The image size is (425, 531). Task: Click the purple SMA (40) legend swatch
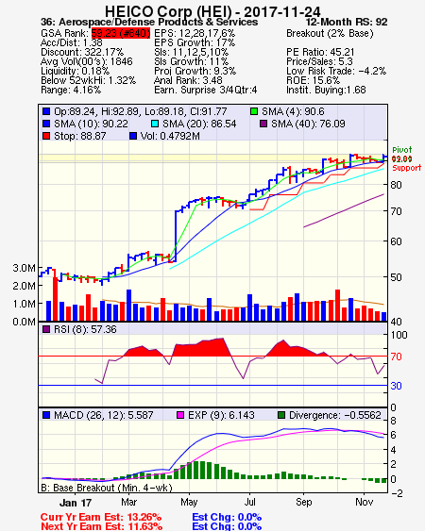[263, 124]
